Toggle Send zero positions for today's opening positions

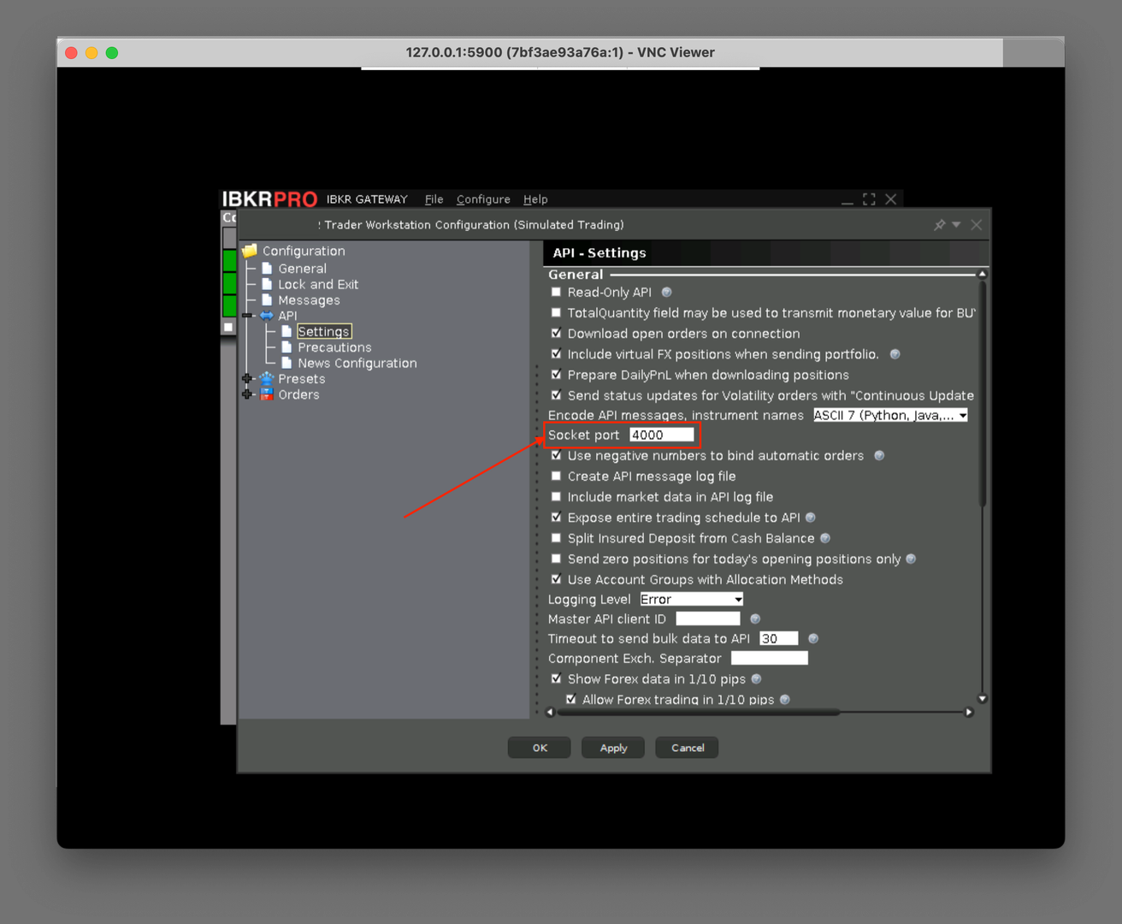point(557,559)
